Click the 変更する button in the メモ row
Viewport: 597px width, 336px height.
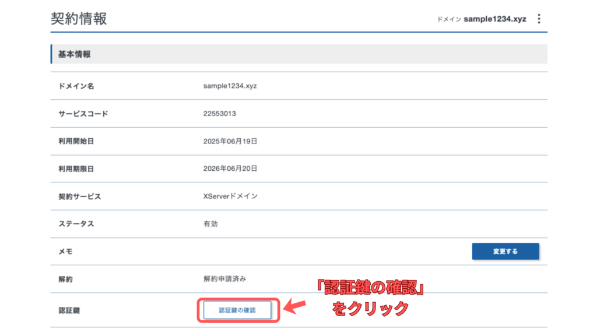coord(505,251)
